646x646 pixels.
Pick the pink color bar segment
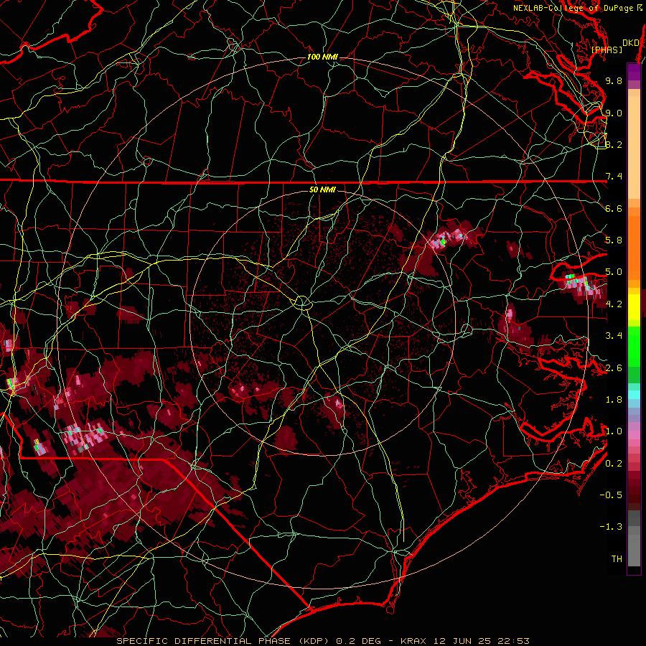634,435
